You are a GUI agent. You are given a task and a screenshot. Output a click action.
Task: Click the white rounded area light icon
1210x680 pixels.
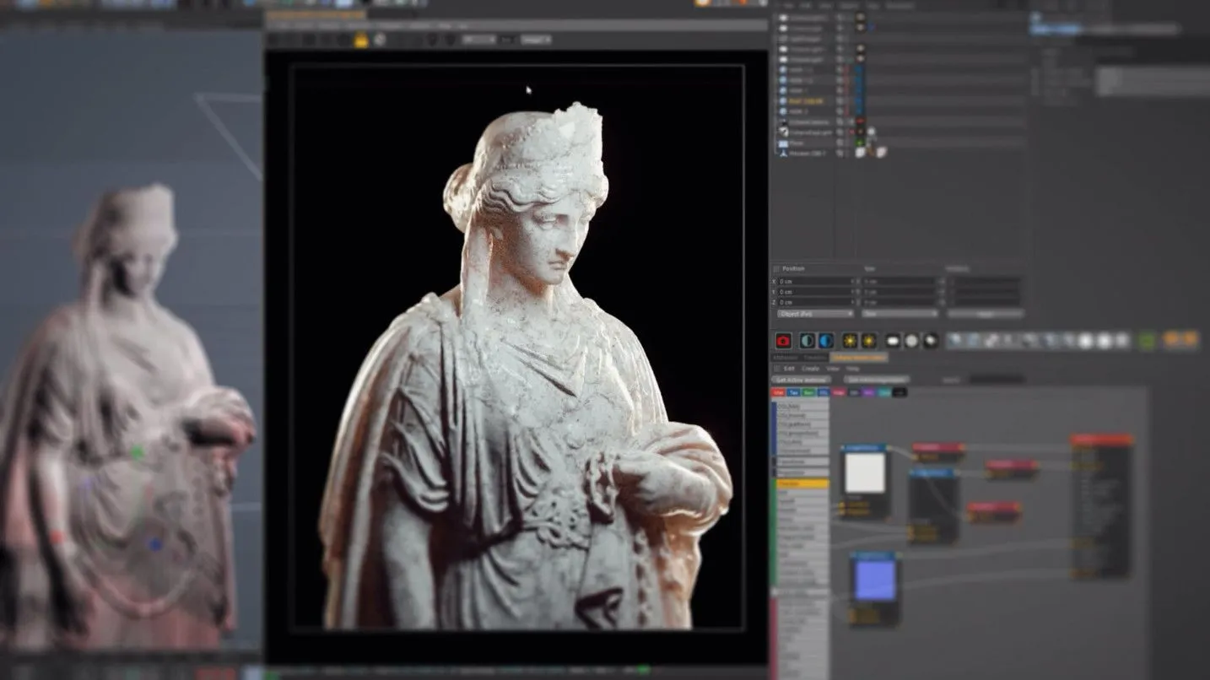[893, 341]
